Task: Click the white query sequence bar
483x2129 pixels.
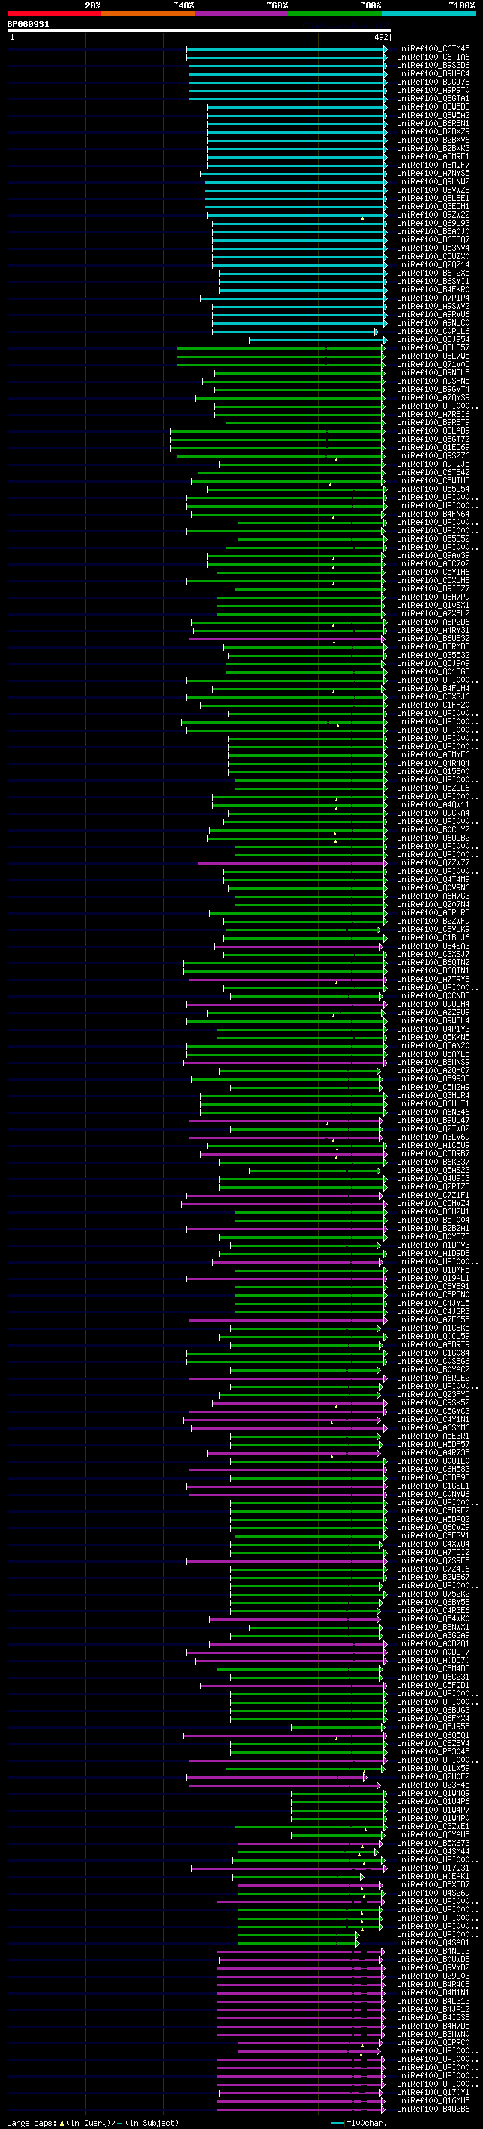Action: (x=199, y=32)
